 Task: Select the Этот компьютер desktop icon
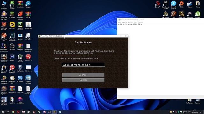[4, 5]
